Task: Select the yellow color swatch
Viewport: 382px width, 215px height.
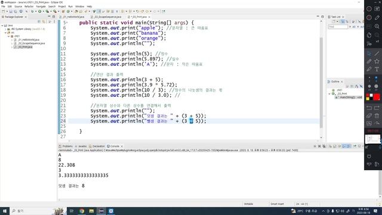Action: pos(368,99)
